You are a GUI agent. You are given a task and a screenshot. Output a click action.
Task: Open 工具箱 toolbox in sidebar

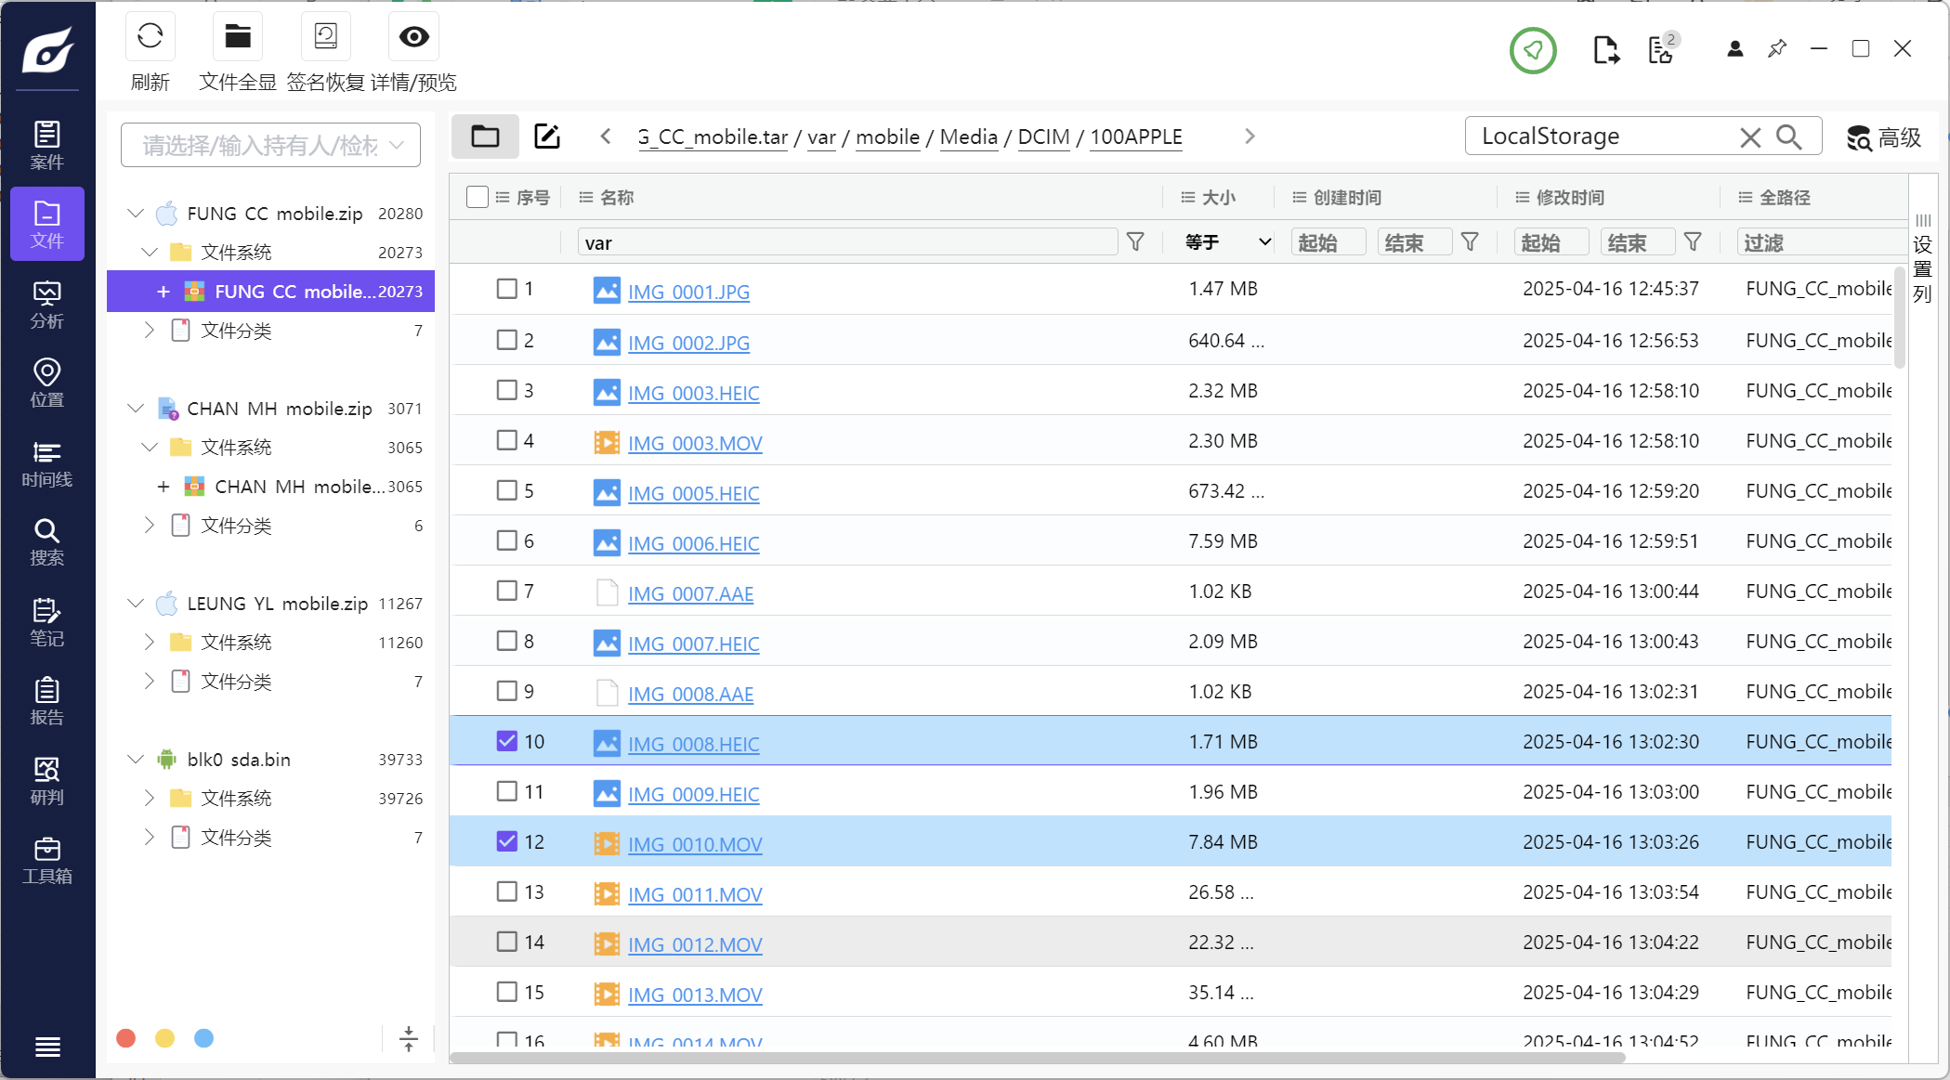point(46,860)
